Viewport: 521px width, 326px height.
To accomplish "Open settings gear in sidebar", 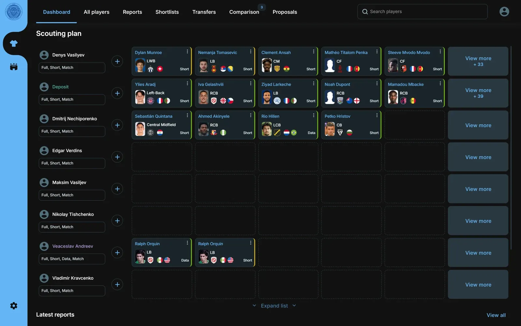I will tap(14, 306).
